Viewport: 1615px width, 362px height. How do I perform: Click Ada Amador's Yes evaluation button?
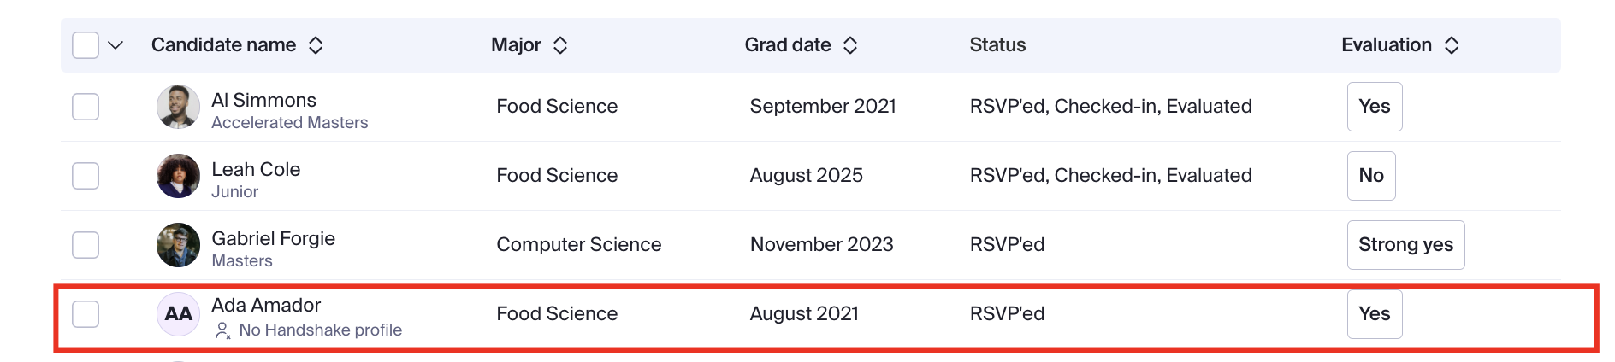click(1375, 314)
